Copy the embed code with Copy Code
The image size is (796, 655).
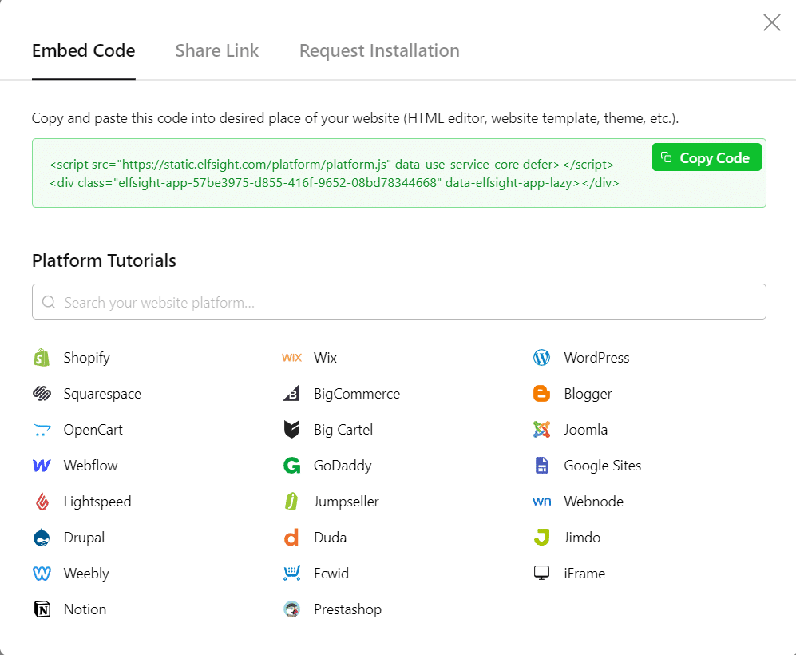click(x=707, y=157)
